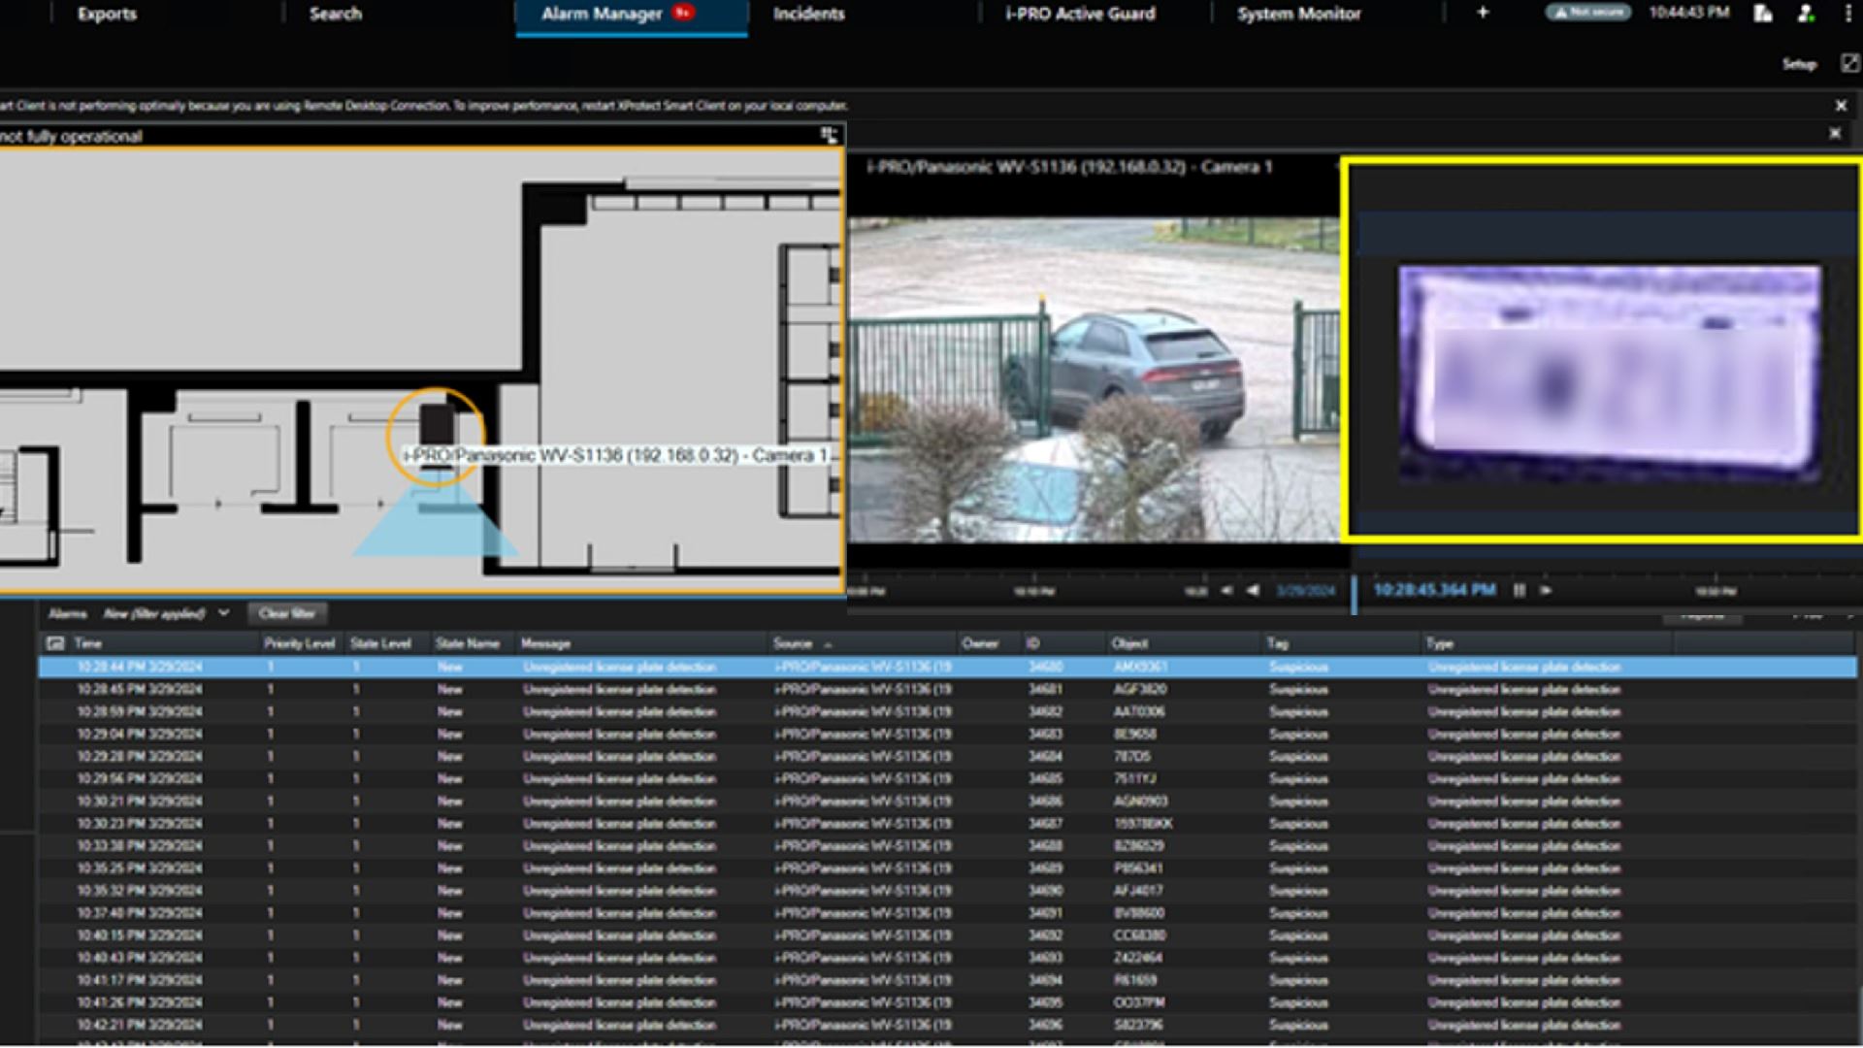The height and width of the screenshot is (1048, 1863).
Task: Select the camera icon on the floor plan
Action: point(437,427)
